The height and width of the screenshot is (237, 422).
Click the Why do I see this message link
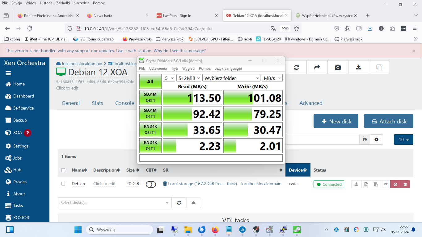(179, 51)
